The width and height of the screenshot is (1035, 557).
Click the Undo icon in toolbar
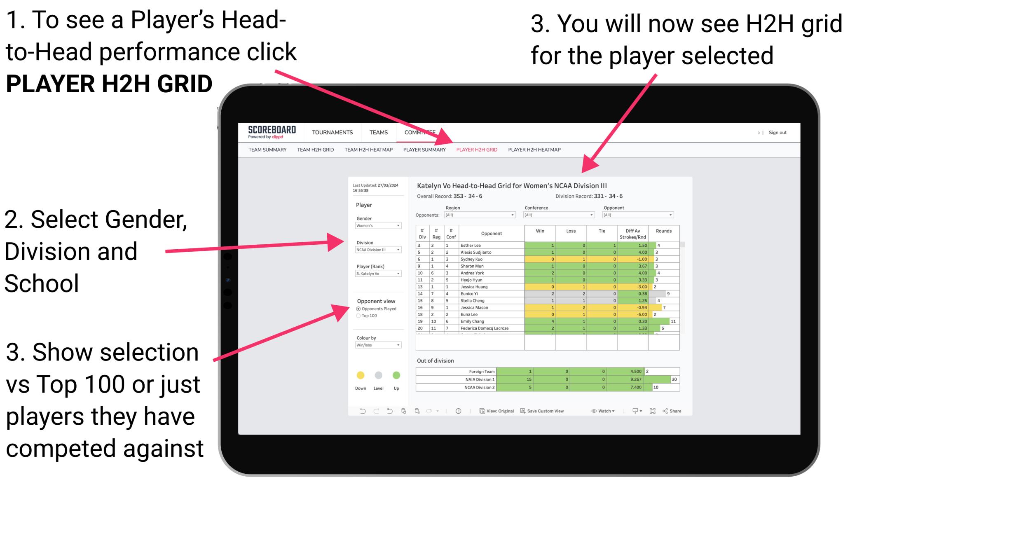(x=361, y=412)
